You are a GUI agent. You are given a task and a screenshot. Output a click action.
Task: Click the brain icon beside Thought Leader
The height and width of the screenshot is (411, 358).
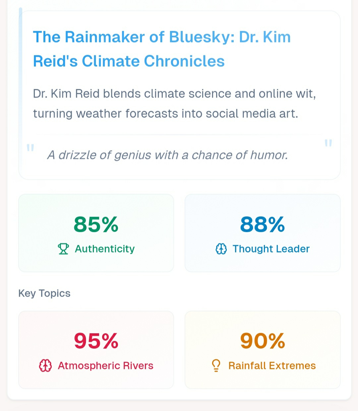click(x=221, y=249)
